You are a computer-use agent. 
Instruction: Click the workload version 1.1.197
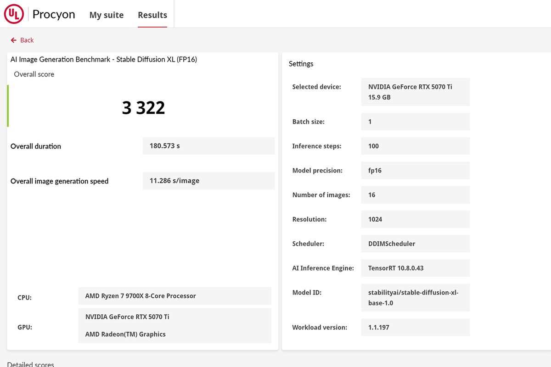coord(416,328)
